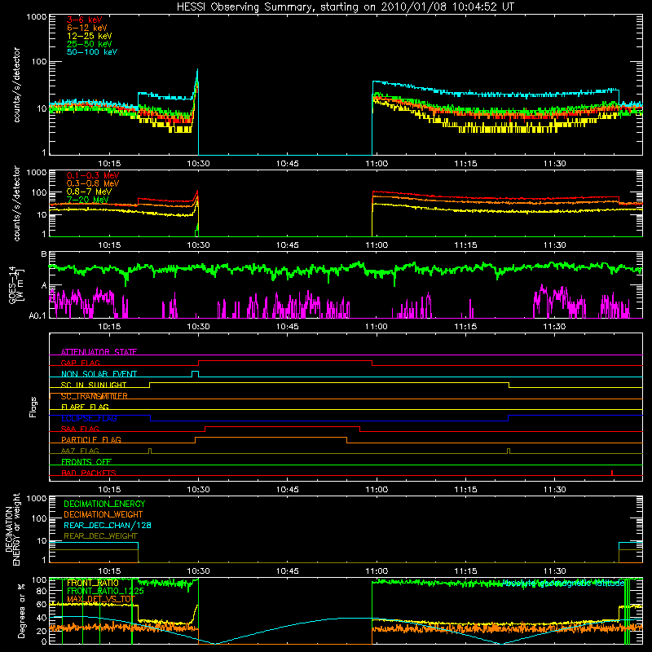Viewport: 652px width, 652px height.
Task: Click the SC_TRANSMITTER flag label
Action: click(94, 396)
